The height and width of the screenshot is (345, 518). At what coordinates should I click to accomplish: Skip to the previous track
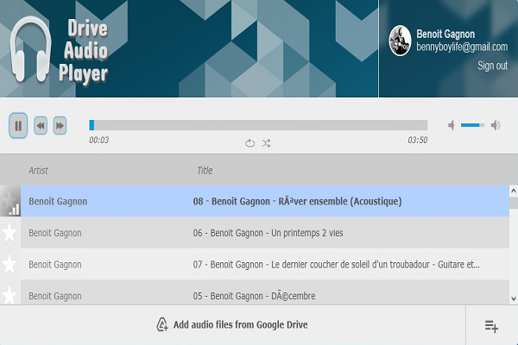coord(41,125)
